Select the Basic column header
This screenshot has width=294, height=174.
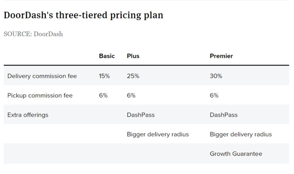coord(107,56)
